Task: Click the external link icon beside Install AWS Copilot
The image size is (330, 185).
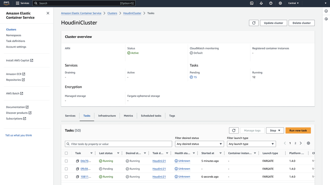Action: [x=32, y=60]
